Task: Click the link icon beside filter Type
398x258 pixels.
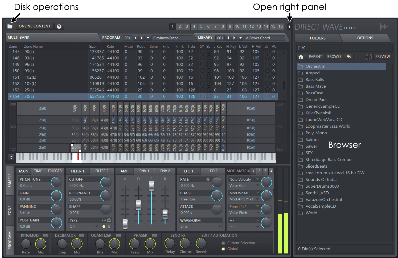Action: click(x=104, y=220)
